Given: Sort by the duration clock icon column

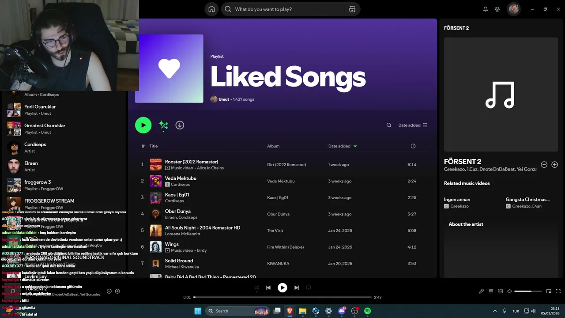Looking at the screenshot, I should (x=413, y=146).
